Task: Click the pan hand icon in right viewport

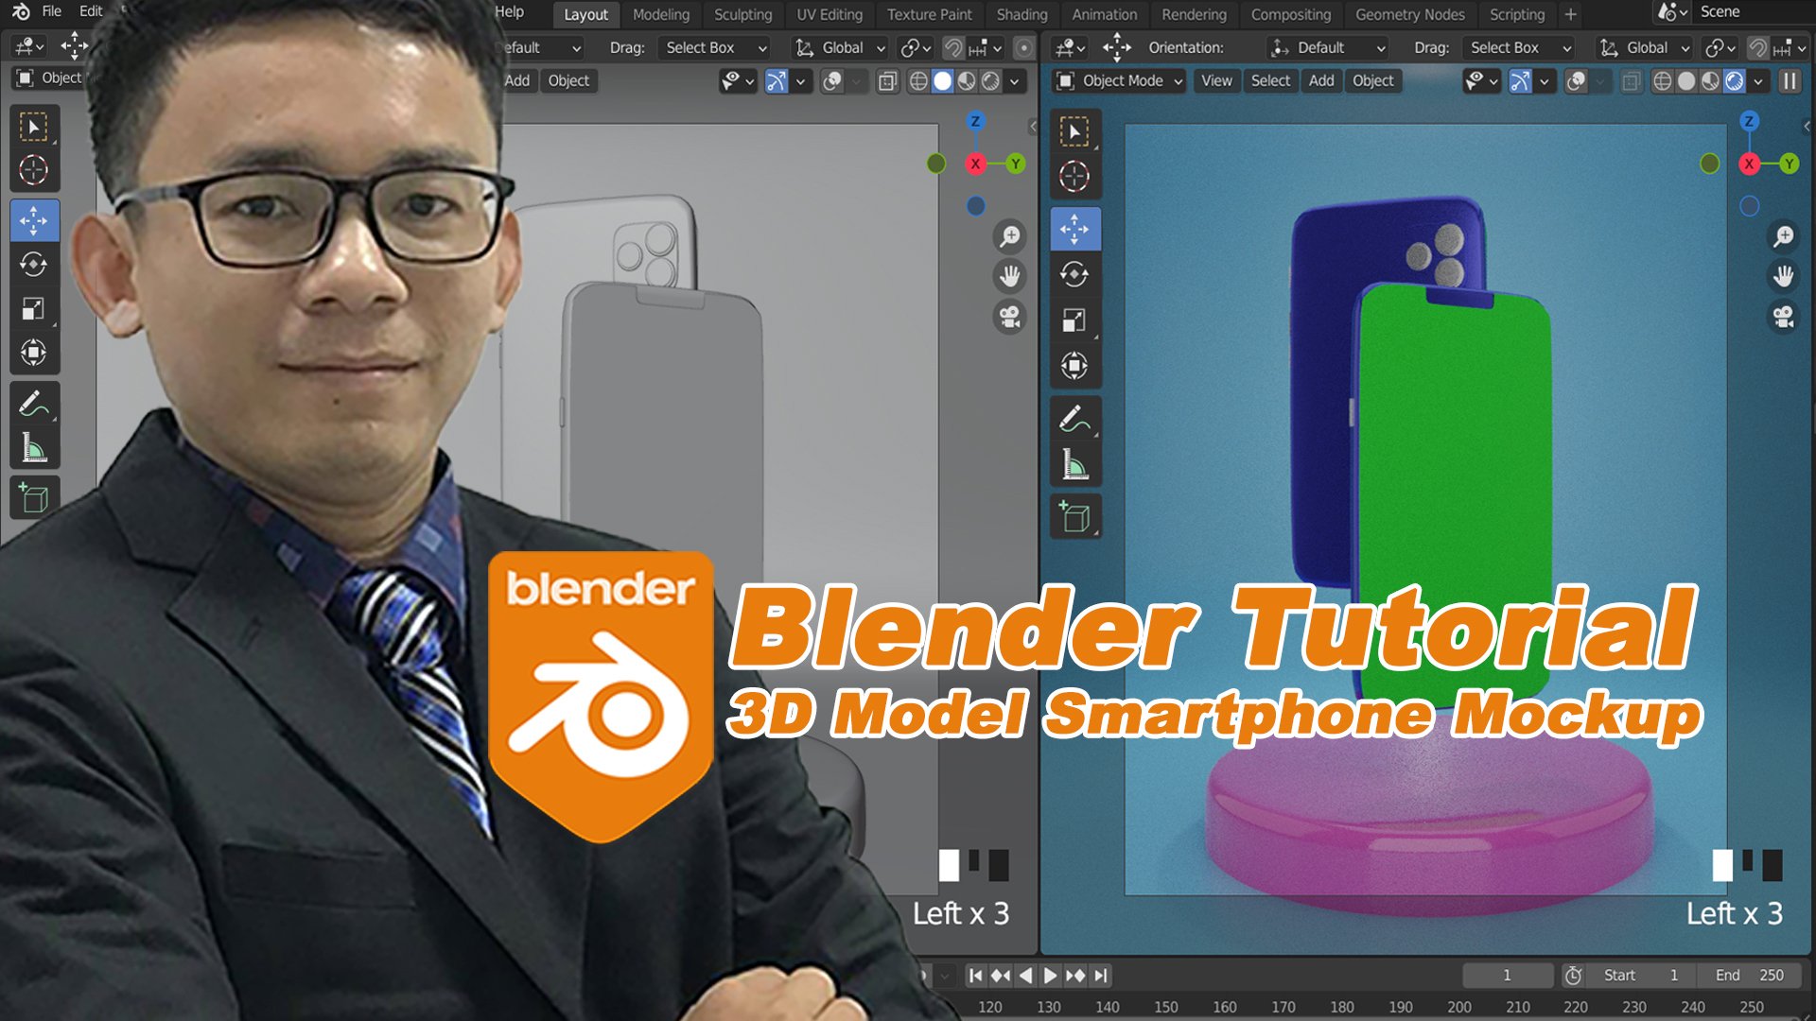Action: pos(1783,276)
